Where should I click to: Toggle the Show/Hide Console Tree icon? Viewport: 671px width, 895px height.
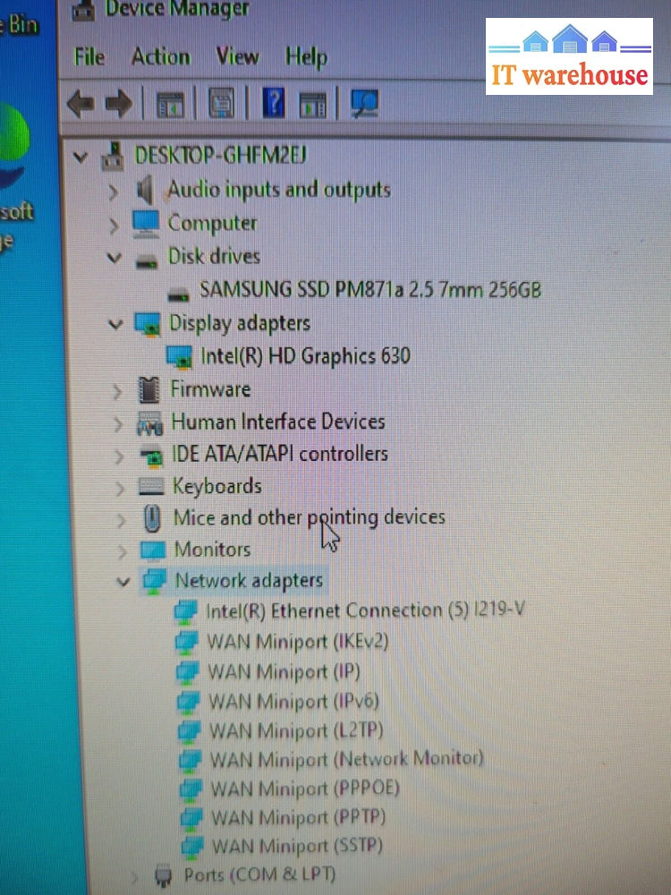pyautogui.click(x=171, y=105)
